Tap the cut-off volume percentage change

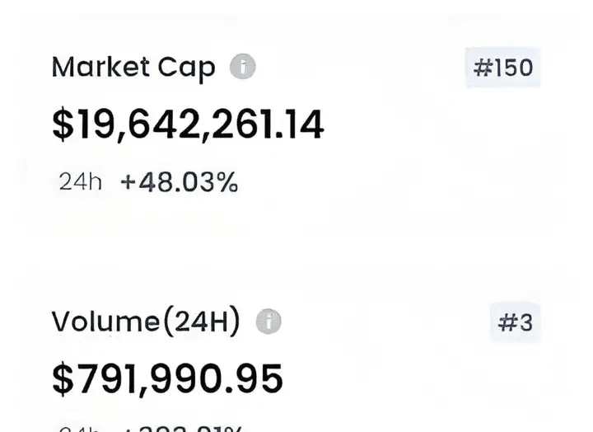pyautogui.click(x=181, y=428)
